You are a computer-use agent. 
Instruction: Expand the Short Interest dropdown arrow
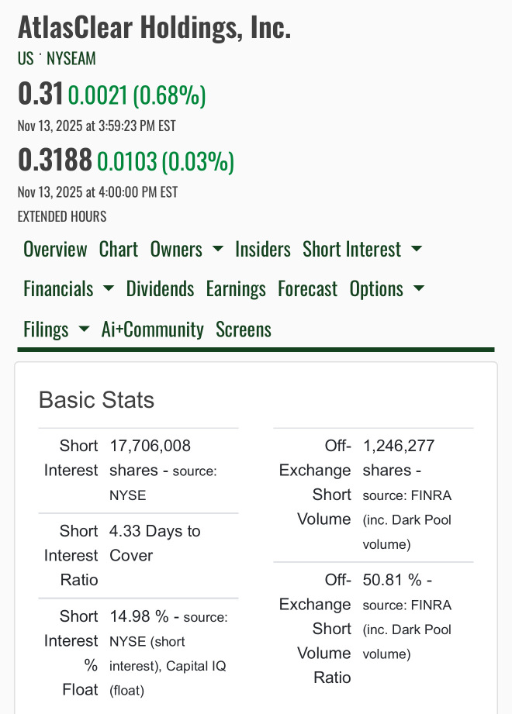417,249
